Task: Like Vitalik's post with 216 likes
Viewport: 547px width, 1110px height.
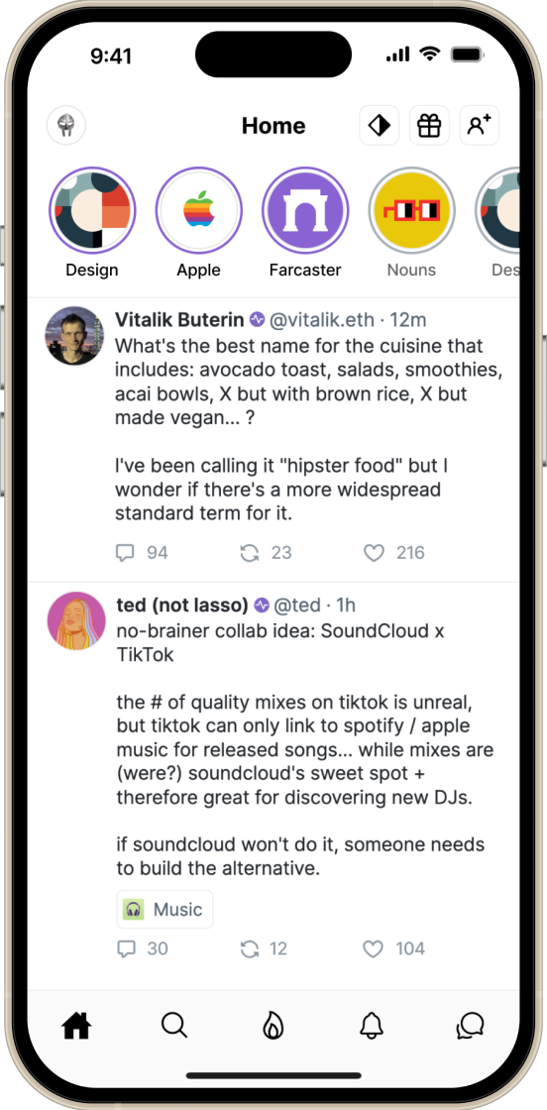Action: click(394, 553)
